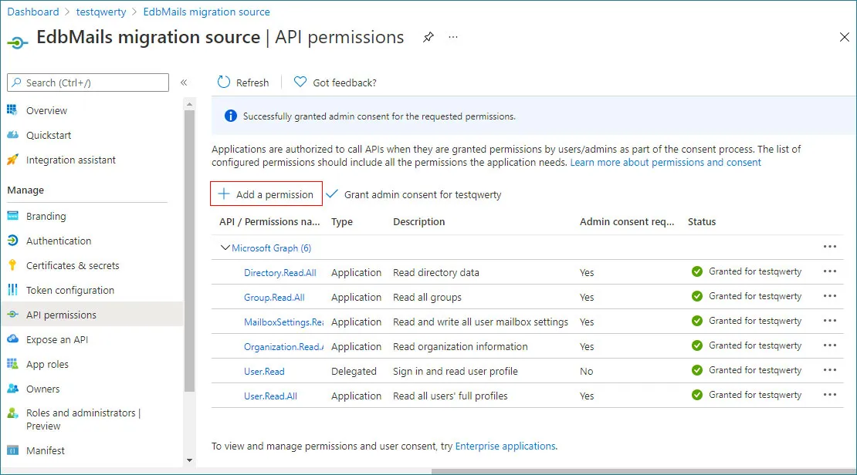The height and width of the screenshot is (475, 857).
Task: Open Directory.Read.All permission link
Action: tap(279, 272)
